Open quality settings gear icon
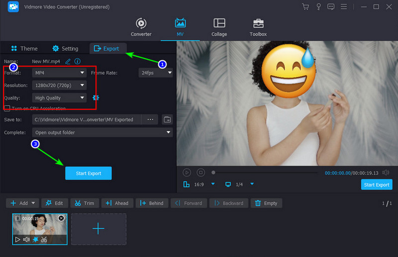The width and height of the screenshot is (398, 257). tap(96, 98)
